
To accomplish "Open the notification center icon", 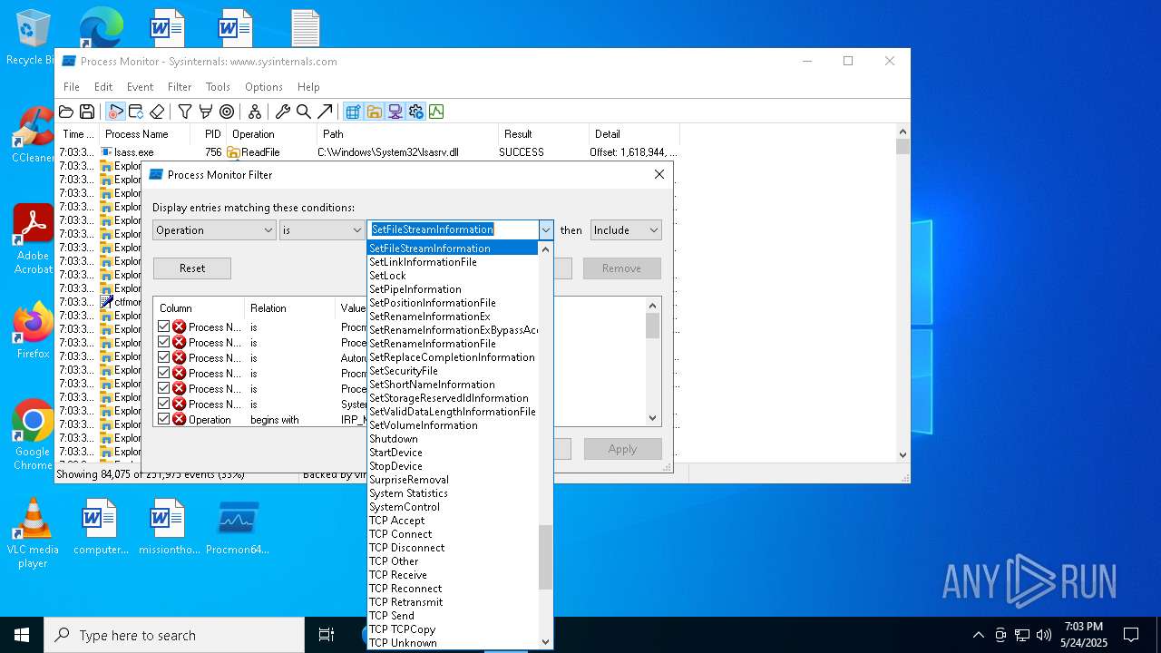I will click(1131, 635).
